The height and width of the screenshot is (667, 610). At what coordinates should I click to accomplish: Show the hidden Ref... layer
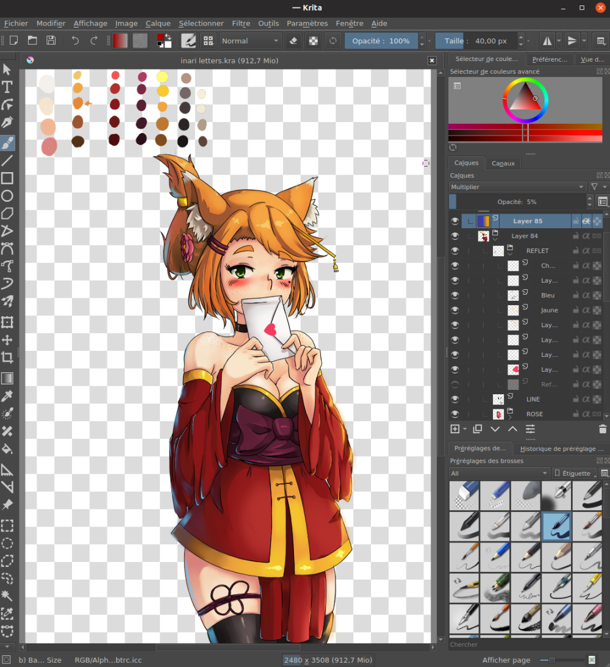[455, 384]
